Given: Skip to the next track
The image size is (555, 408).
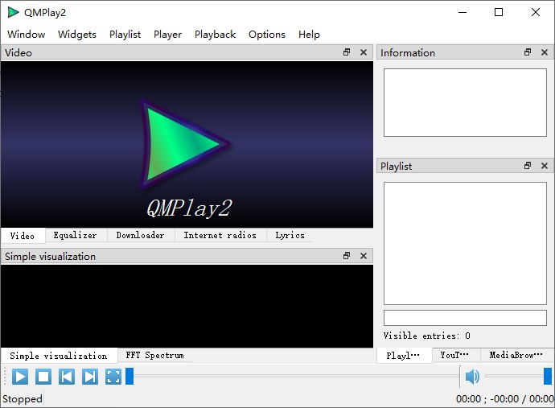Looking at the screenshot, I should coord(90,377).
